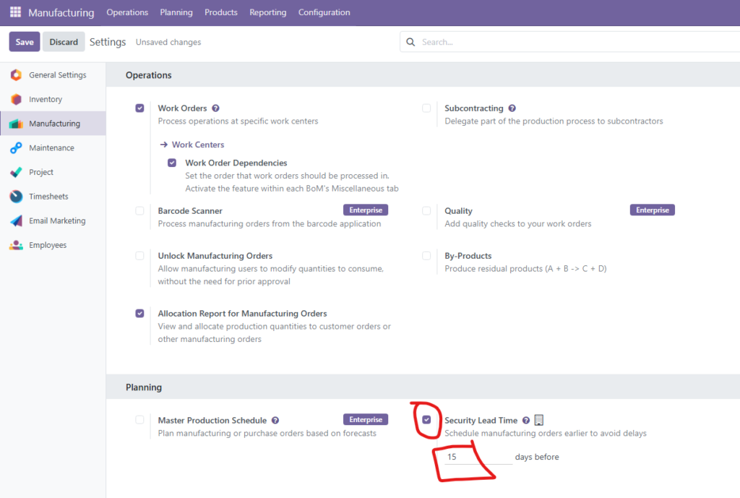Viewport: 740px width, 498px height.
Task: Open the Operations menu
Action: (127, 12)
